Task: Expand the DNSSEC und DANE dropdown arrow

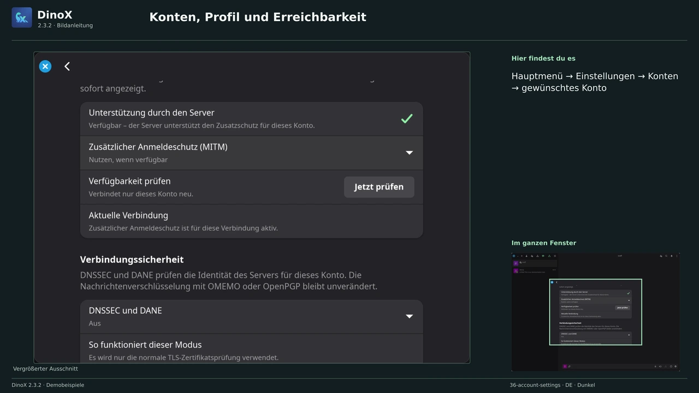Action: point(409,317)
